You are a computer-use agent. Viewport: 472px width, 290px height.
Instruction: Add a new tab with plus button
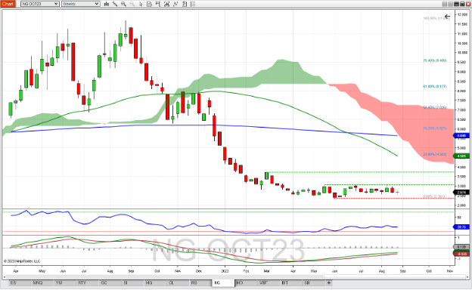pos(329,282)
